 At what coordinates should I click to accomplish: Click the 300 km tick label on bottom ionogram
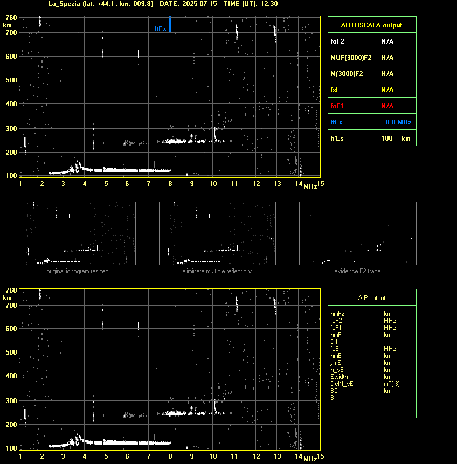point(11,400)
